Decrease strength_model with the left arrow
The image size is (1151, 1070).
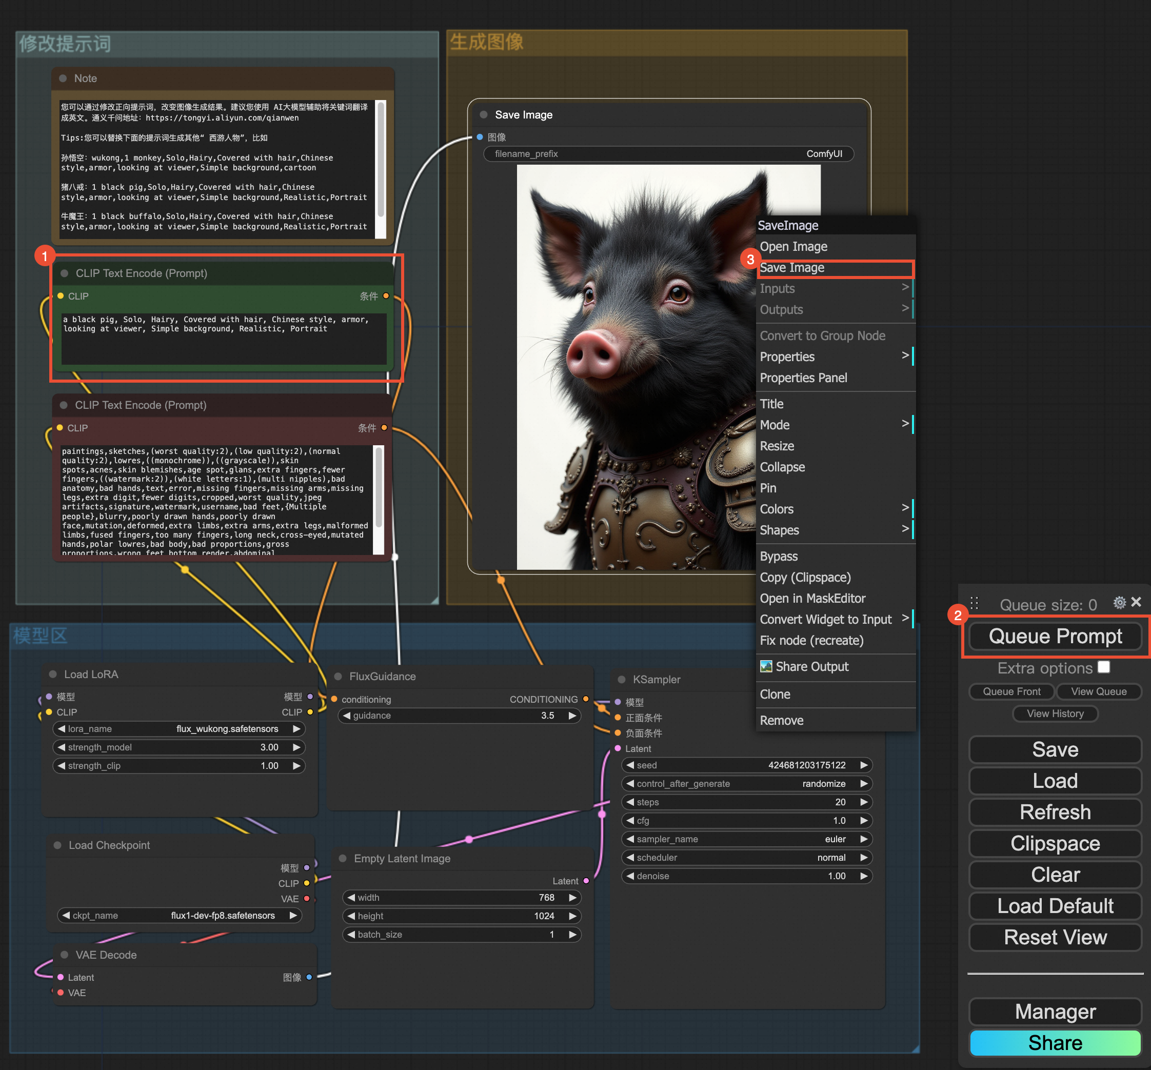(x=62, y=747)
